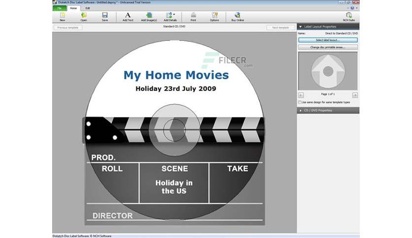
Task: Select the 'My Home Movies' title text
Action: [x=176, y=75]
